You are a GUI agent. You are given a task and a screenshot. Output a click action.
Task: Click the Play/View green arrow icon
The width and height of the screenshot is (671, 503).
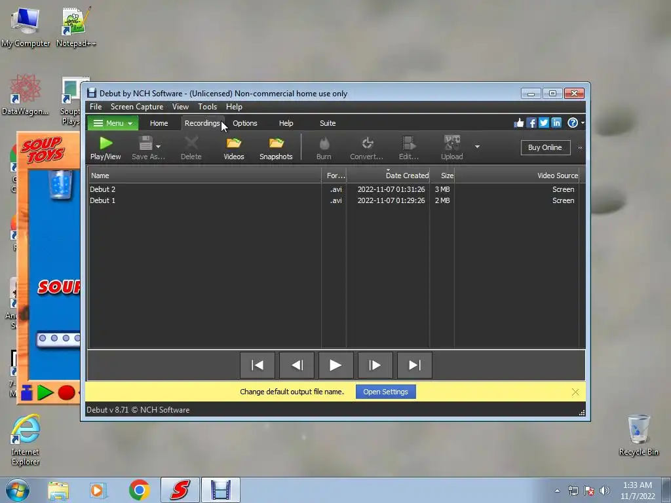pos(105,143)
